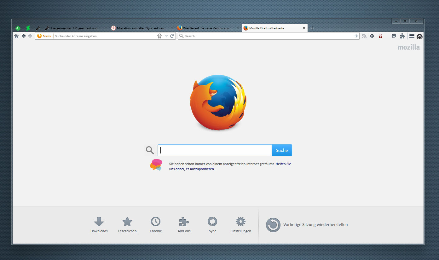
Task: Open a new tab with the plus button
Action: (x=312, y=28)
